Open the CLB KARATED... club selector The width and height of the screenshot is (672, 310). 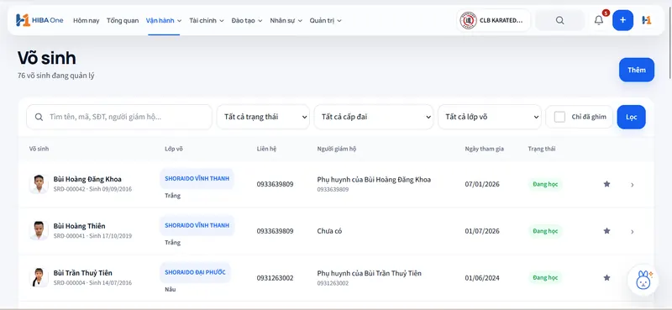(493, 20)
